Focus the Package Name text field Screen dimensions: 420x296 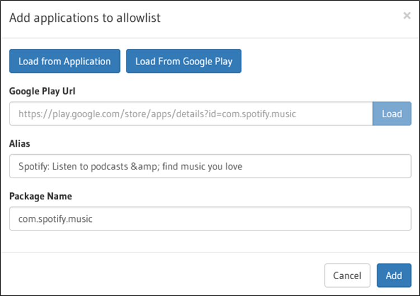210,219
